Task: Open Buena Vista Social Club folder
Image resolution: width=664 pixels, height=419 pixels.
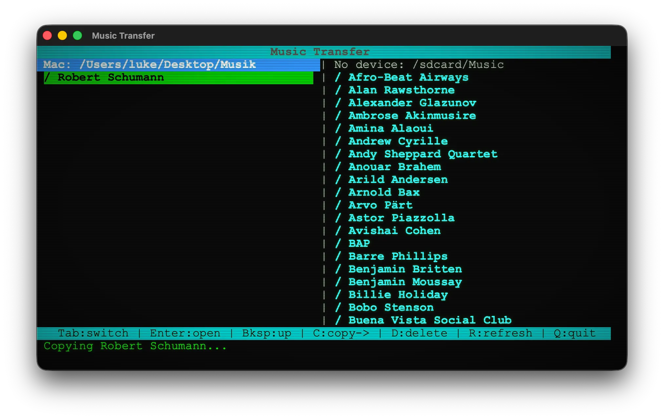Action: (429, 320)
